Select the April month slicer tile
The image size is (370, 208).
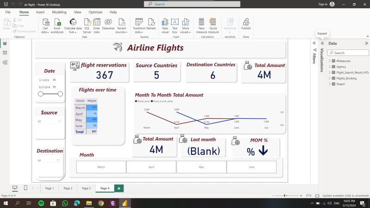[151, 167]
